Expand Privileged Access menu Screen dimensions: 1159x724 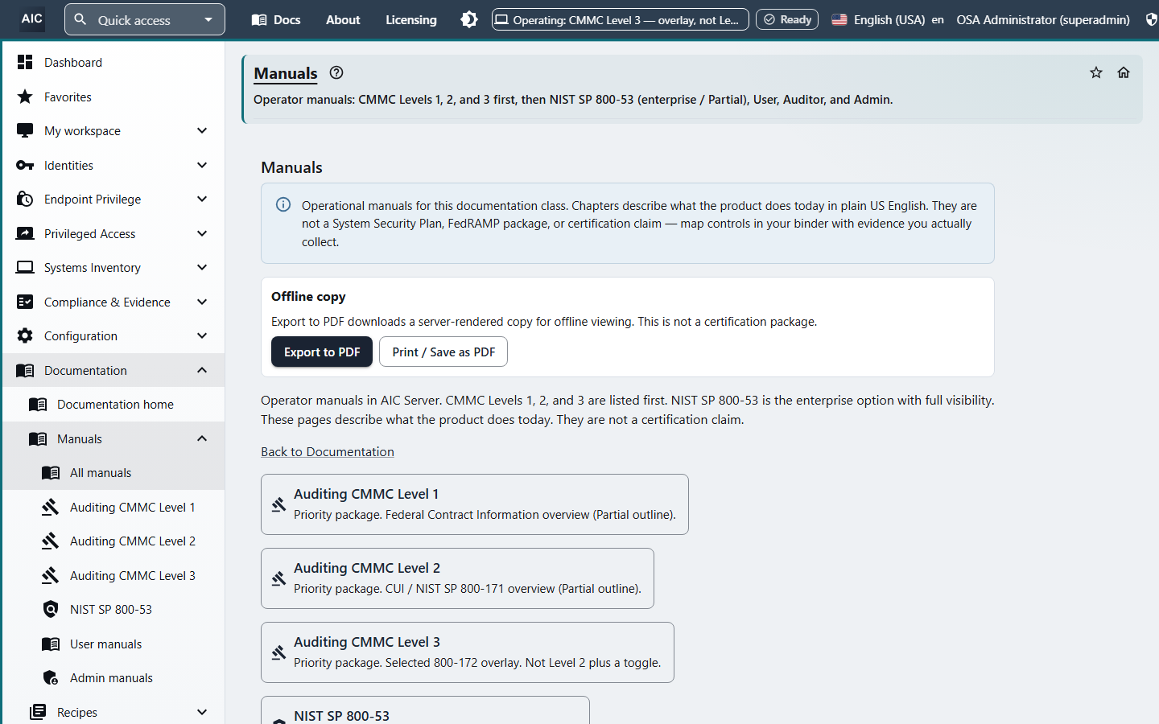click(x=113, y=233)
